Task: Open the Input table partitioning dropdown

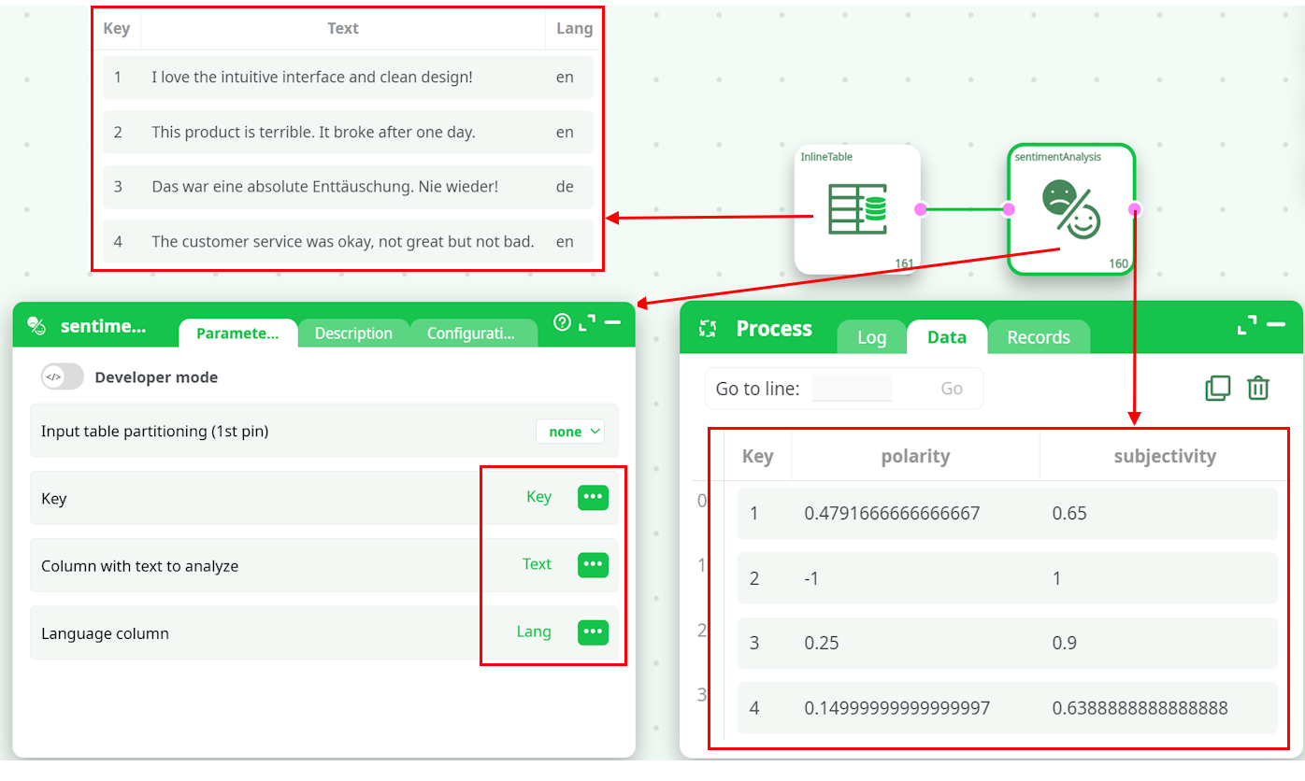Action: tap(570, 432)
